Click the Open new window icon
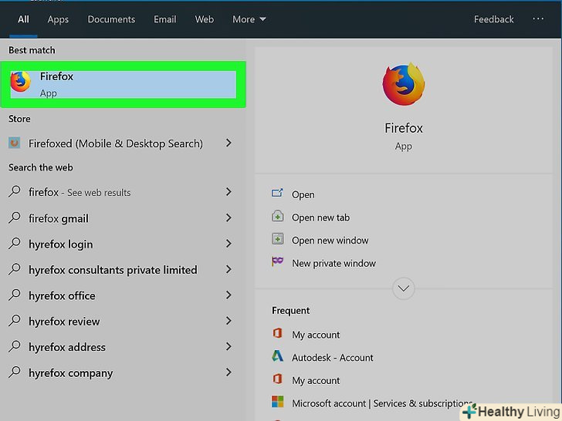562x421 pixels. (x=278, y=240)
